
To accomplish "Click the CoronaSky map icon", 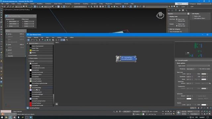I will (x=30, y=99).
